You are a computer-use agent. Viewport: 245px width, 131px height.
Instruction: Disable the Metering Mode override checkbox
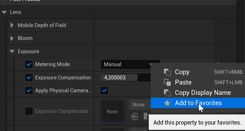(29, 65)
